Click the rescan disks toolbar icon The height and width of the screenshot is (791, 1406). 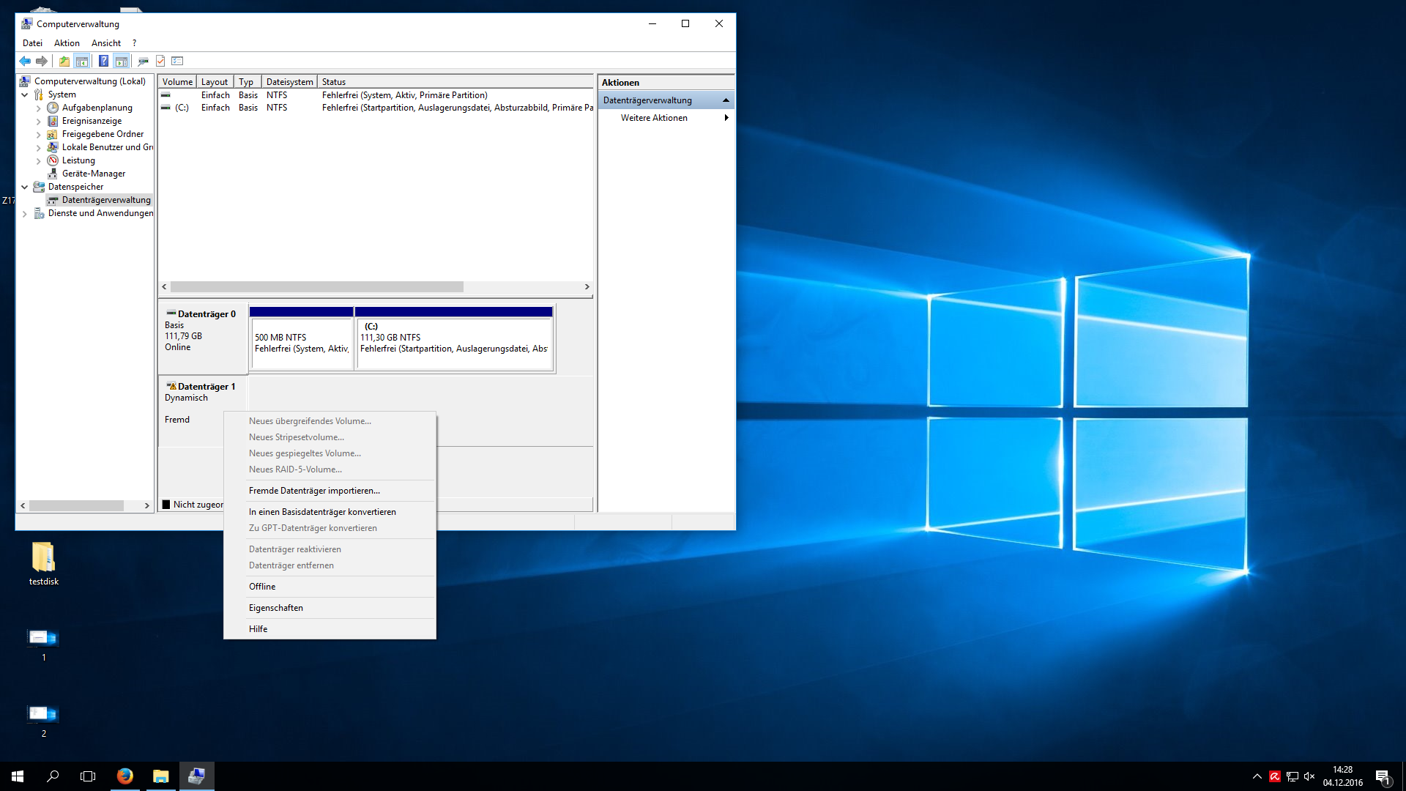pos(143,62)
